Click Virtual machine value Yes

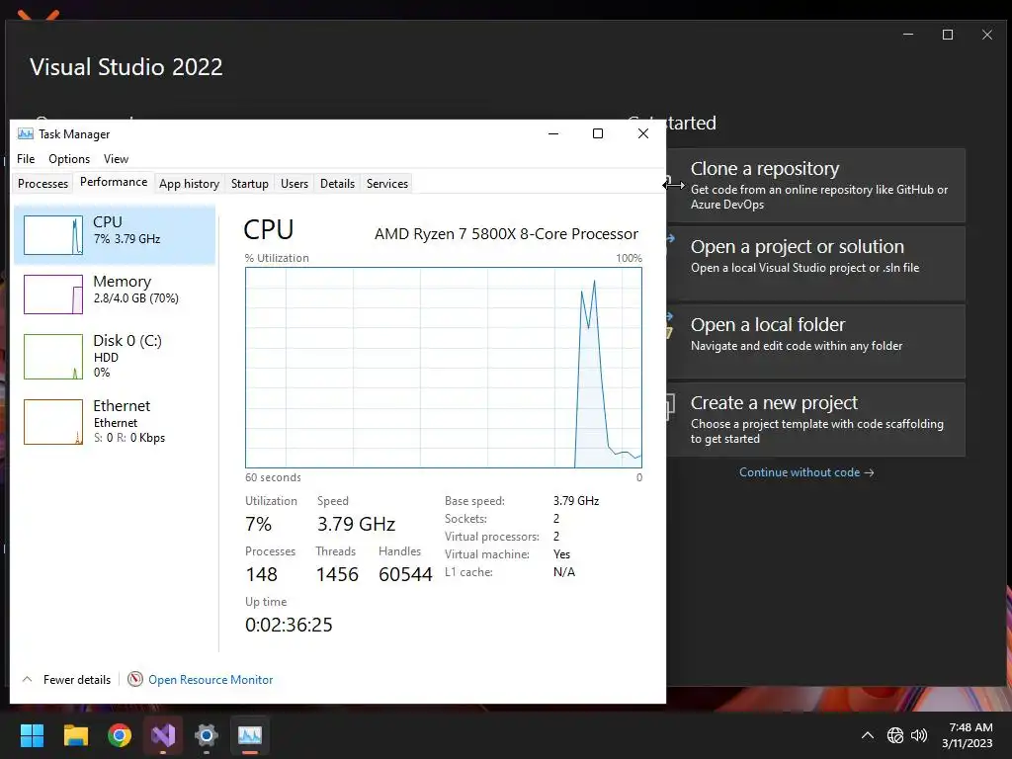point(561,554)
